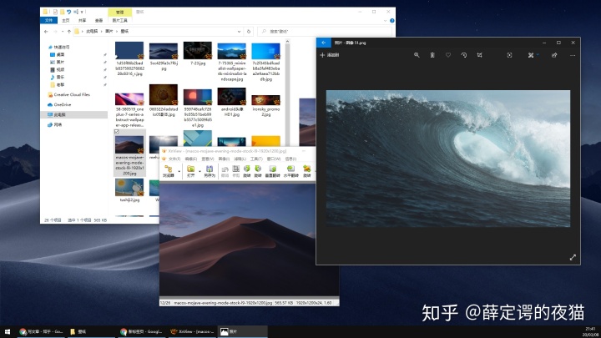The height and width of the screenshot is (338, 601).
Task: Select OneDrive in Explorer sidebar
Action: tap(59, 104)
